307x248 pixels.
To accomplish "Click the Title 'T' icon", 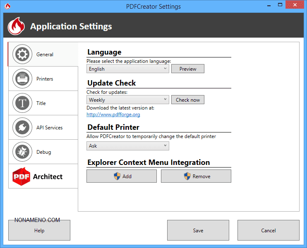I will click(x=22, y=103).
